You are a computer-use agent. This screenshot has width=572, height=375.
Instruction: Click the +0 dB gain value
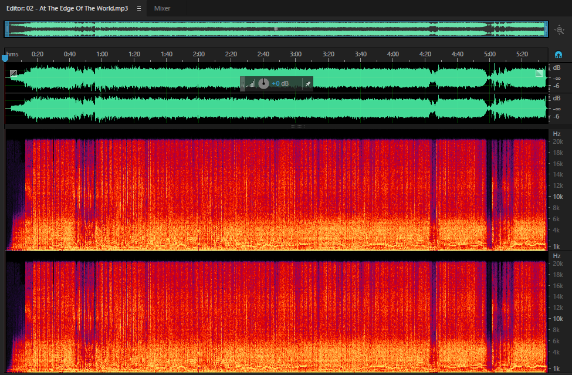[x=280, y=83]
